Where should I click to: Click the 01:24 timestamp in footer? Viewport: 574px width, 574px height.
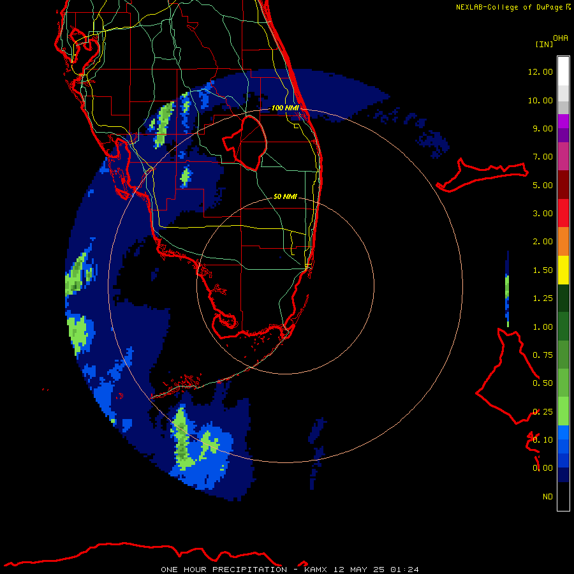(404, 570)
